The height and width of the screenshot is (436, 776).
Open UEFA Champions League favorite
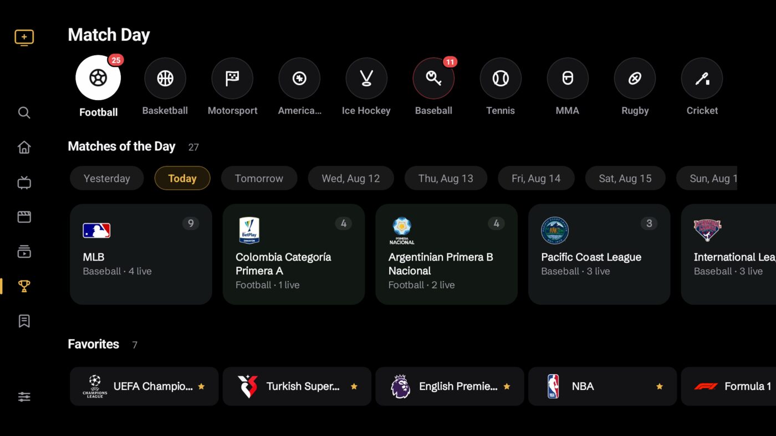coord(144,386)
